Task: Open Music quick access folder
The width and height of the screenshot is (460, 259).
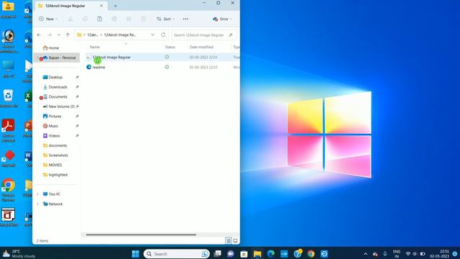Action: click(x=53, y=126)
